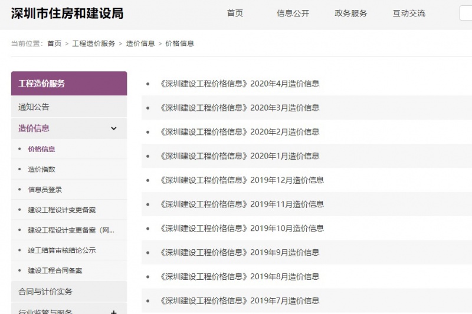Click 首页 in the breadcrumb
The height and width of the screenshot is (314, 472).
coord(54,44)
